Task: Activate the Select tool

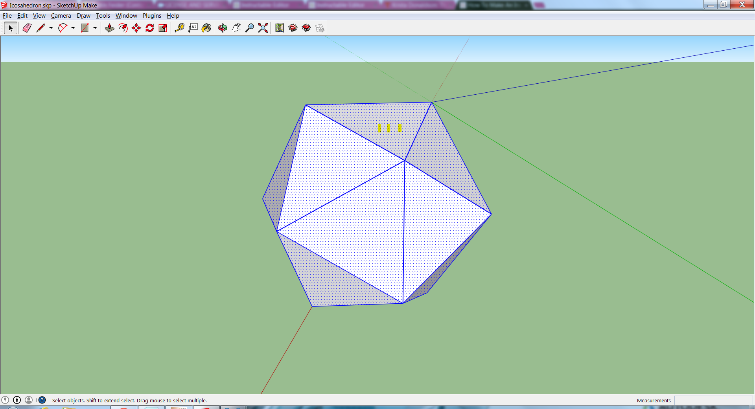Action: pyautogui.click(x=11, y=28)
